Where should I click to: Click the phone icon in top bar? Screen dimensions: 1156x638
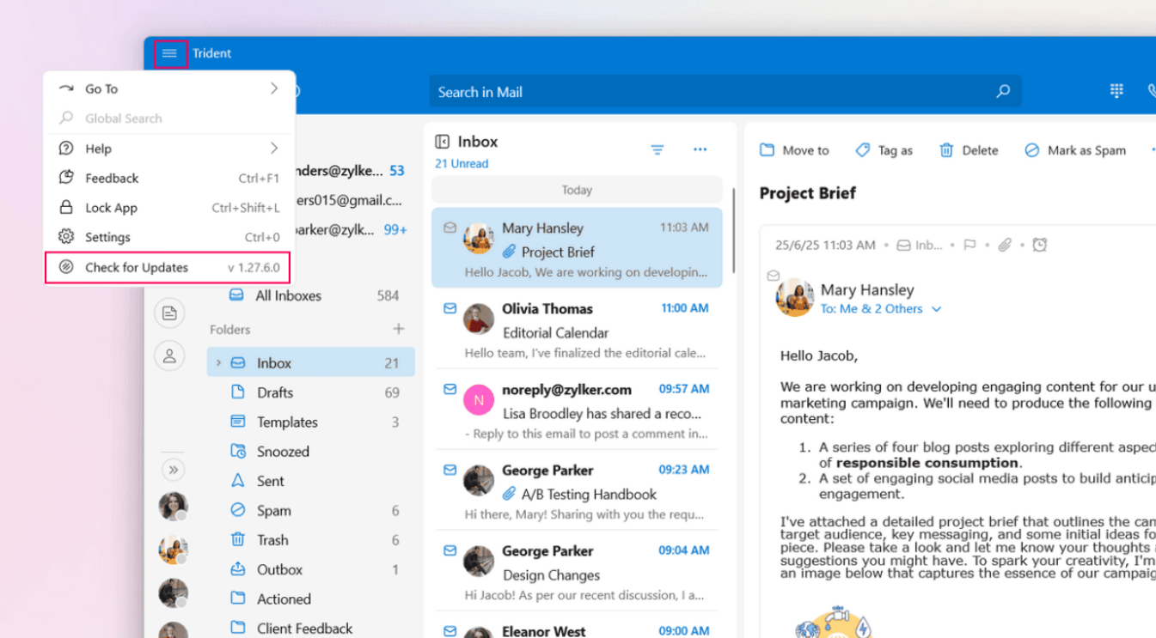pos(1152,91)
